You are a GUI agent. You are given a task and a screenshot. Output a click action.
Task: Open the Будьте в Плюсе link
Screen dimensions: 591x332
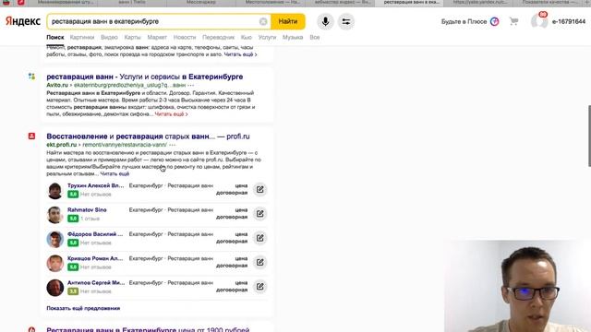point(464,22)
